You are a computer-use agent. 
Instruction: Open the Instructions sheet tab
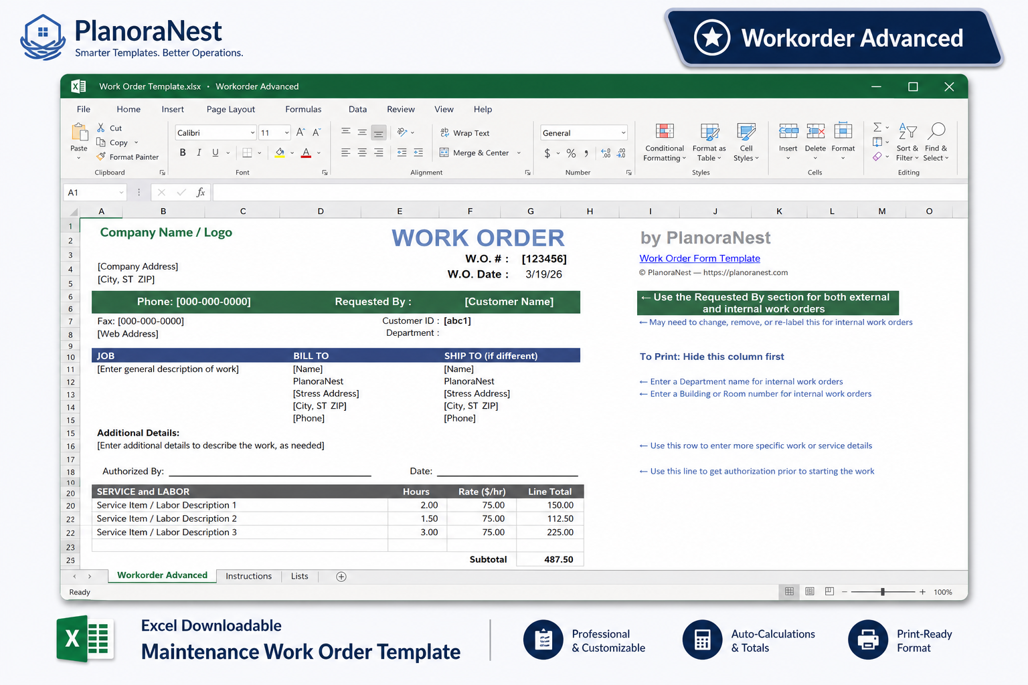pyautogui.click(x=249, y=576)
